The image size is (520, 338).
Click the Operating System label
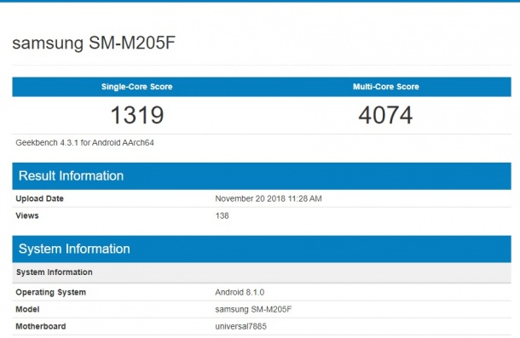coord(51,292)
